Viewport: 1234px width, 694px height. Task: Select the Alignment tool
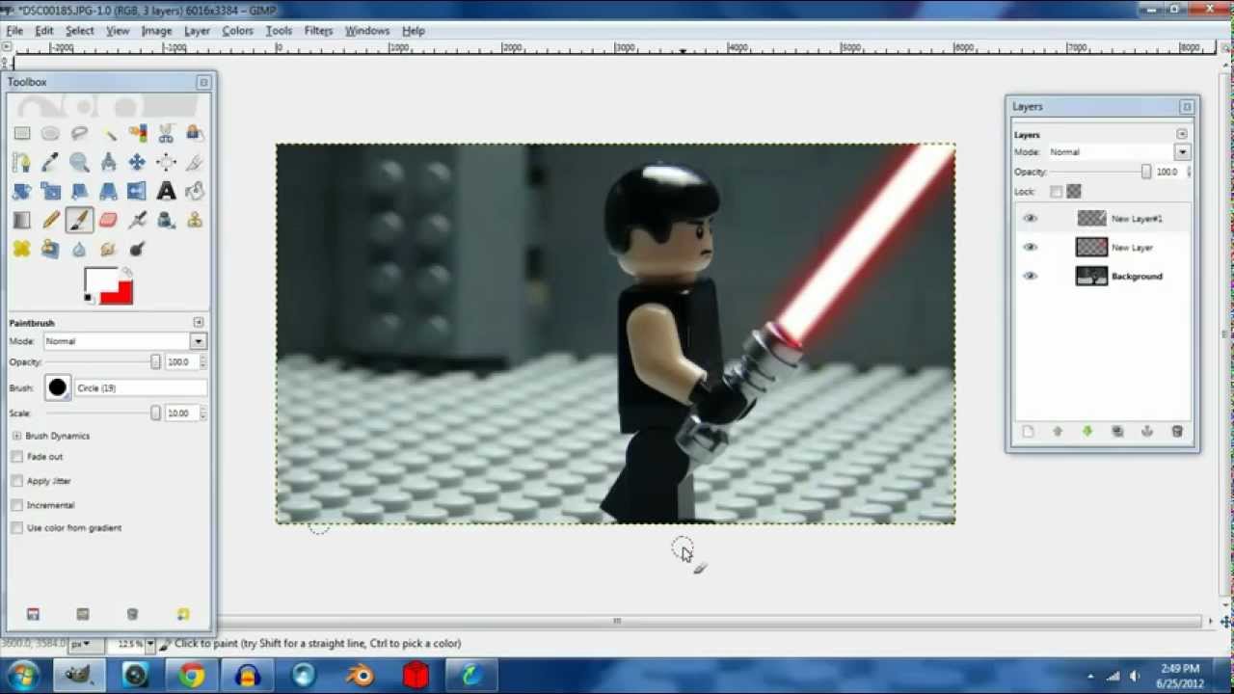(x=166, y=162)
